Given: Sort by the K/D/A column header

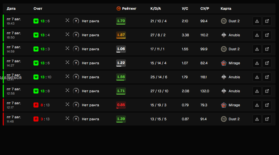Looking at the screenshot, I should tap(156, 8).
